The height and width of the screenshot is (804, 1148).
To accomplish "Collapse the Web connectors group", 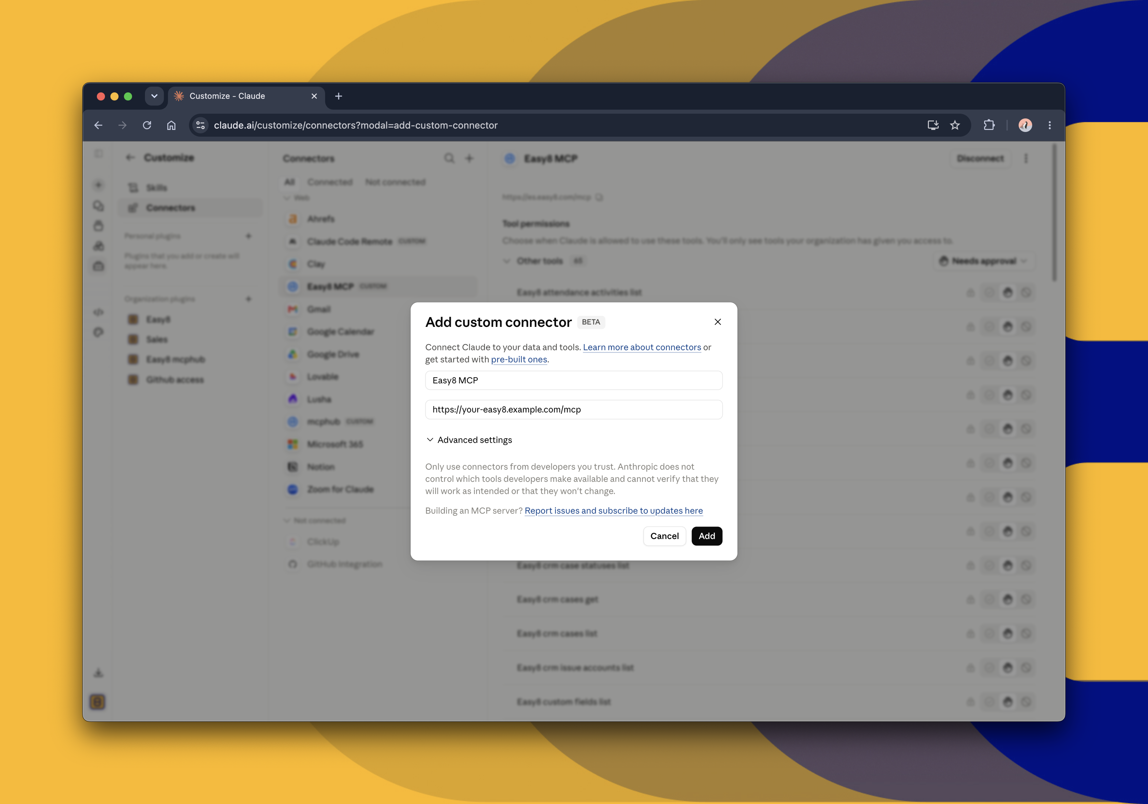I will point(287,198).
